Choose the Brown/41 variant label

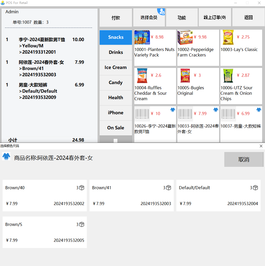tap(102, 188)
